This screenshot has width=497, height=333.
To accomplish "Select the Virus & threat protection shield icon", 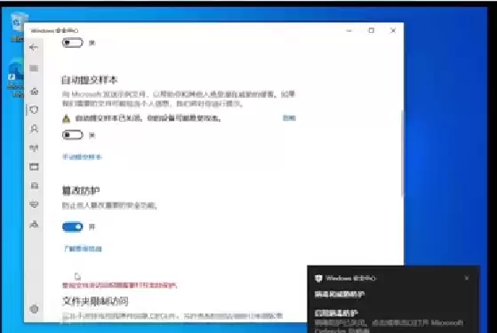I will click(x=35, y=110).
